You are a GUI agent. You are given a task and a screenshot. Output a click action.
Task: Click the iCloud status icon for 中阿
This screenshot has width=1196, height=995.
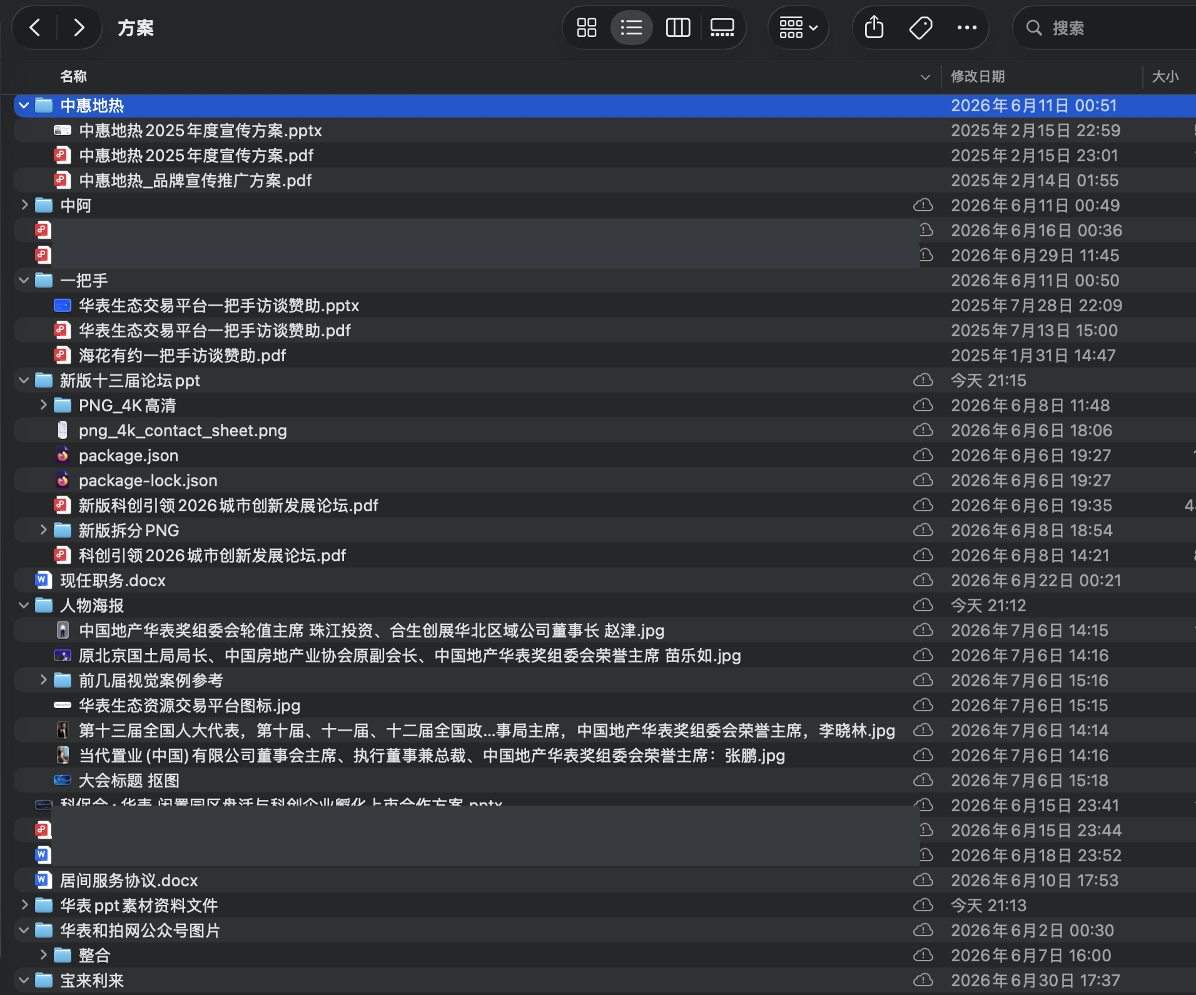(x=923, y=205)
